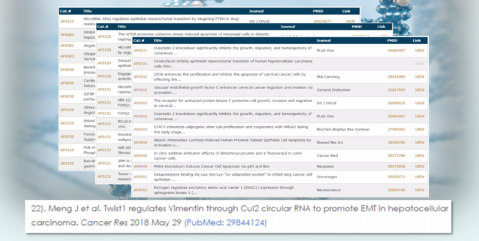Viewport: 479px width, 241px height.
Task: Open VIEW link for MicroRNA-181a article
Action: point(350,21)
